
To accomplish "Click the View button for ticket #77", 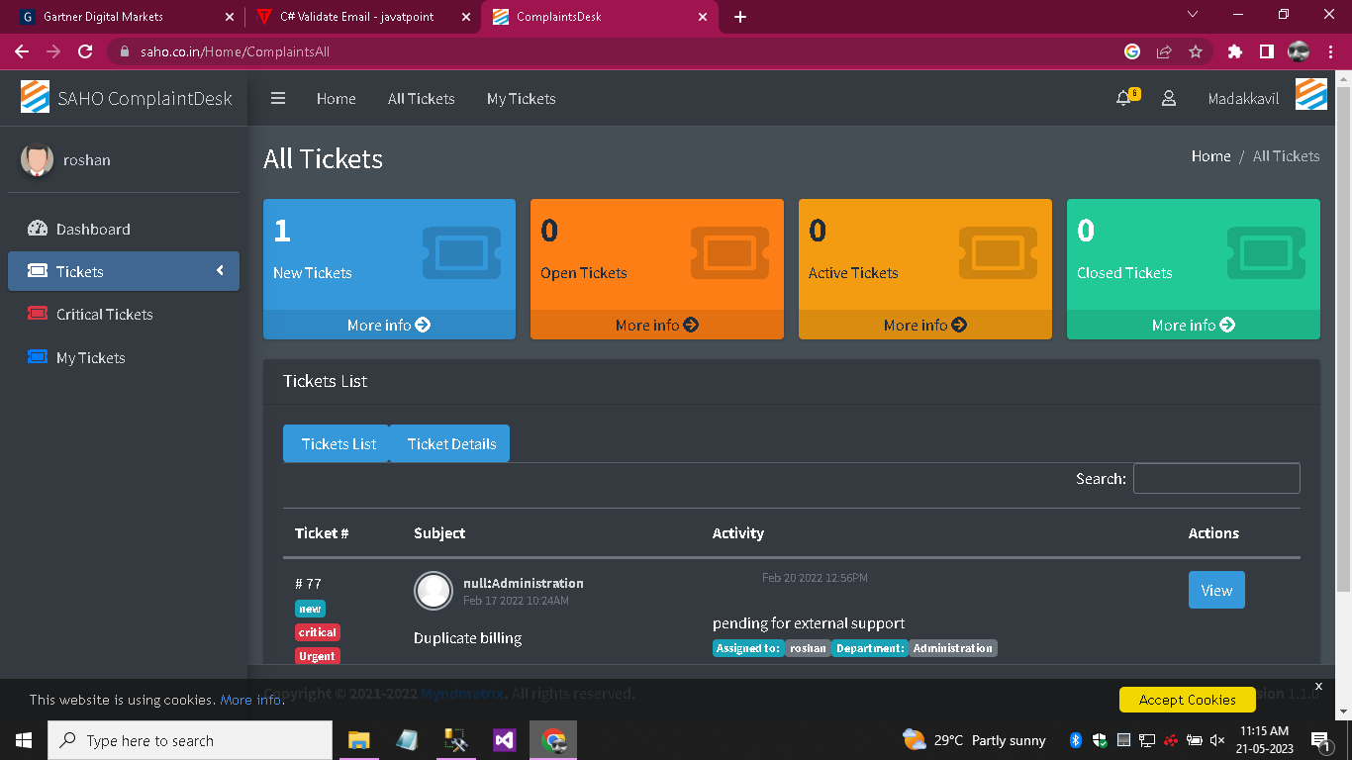I will point(1216,590).
